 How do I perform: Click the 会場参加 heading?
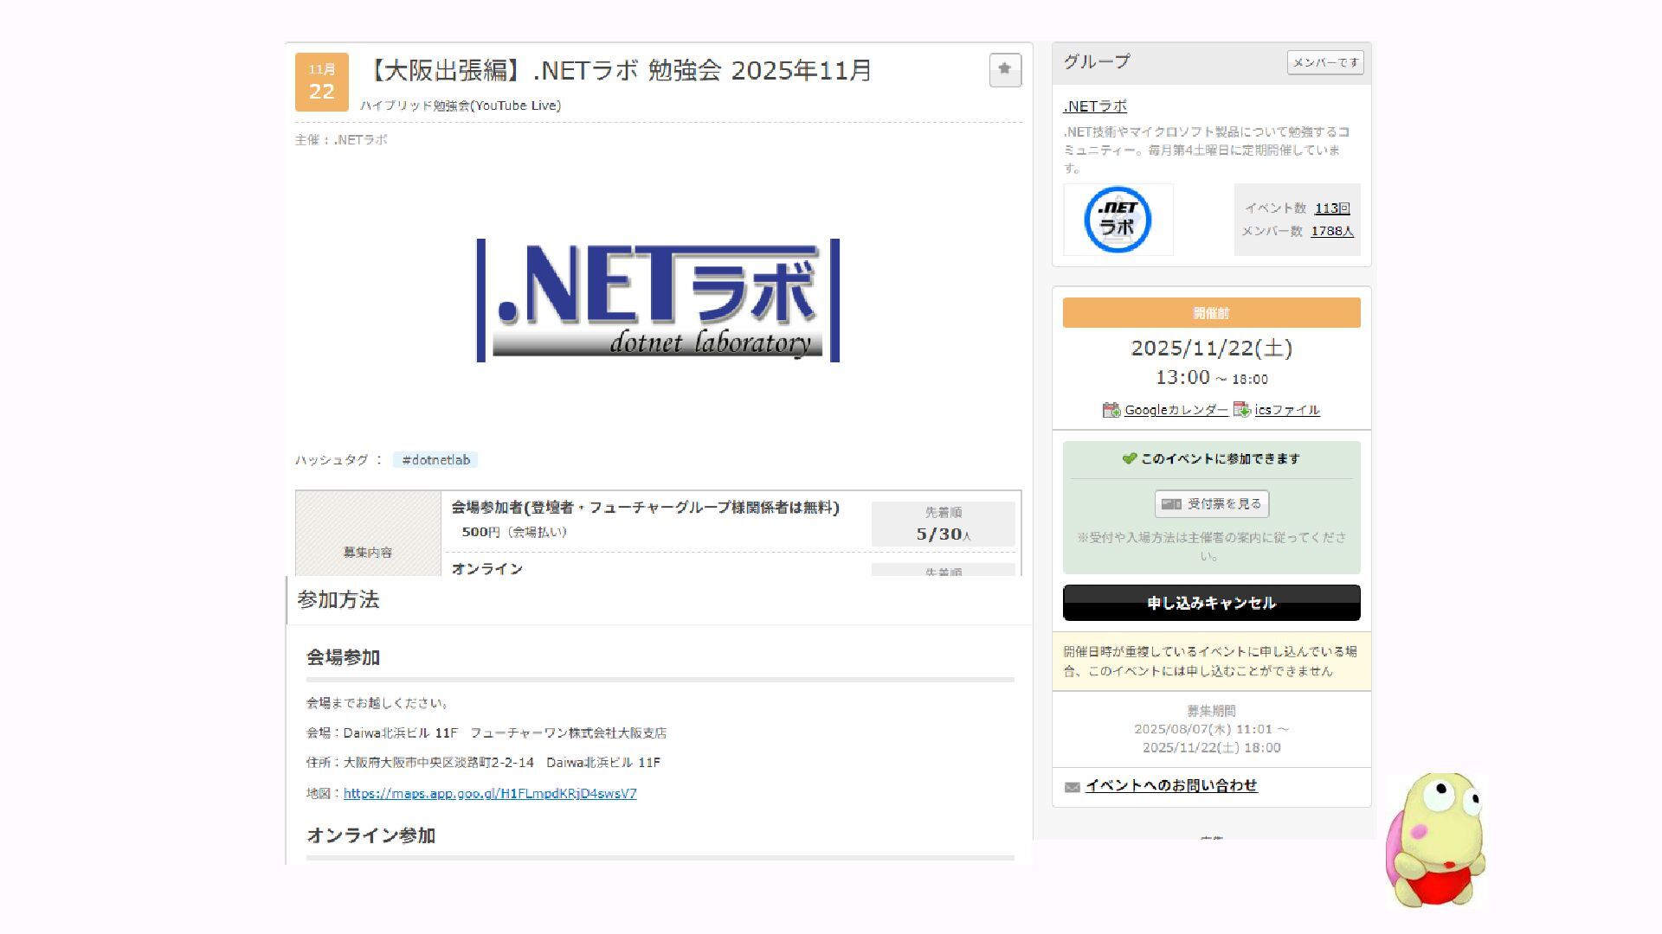point(344,657)
